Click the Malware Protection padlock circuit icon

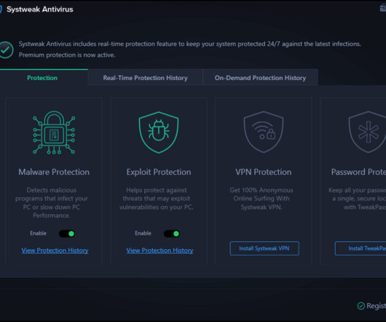(54, 133)
